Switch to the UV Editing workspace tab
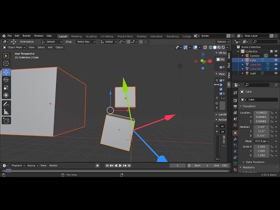This screenshot has height=210, width=280. coord(107,36)
